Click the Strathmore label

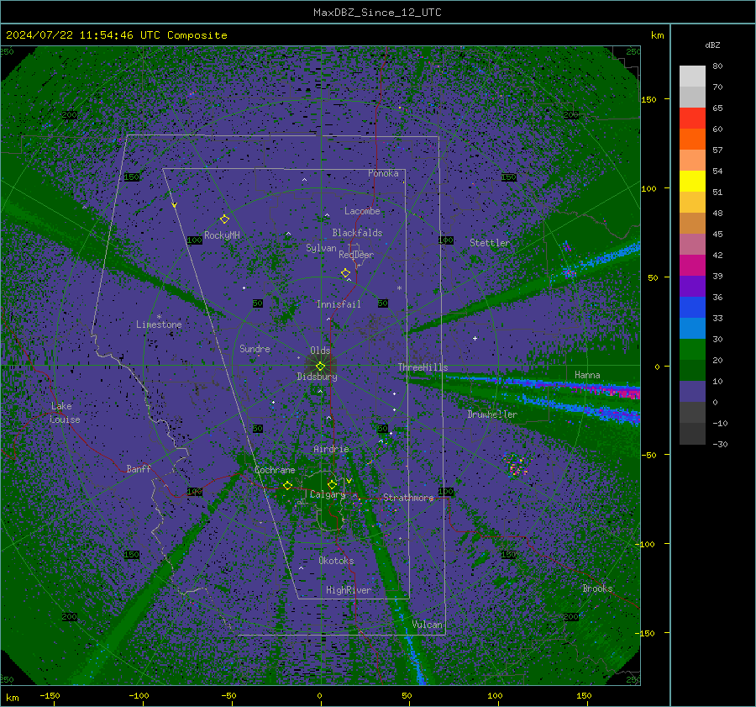coord(408,498)
